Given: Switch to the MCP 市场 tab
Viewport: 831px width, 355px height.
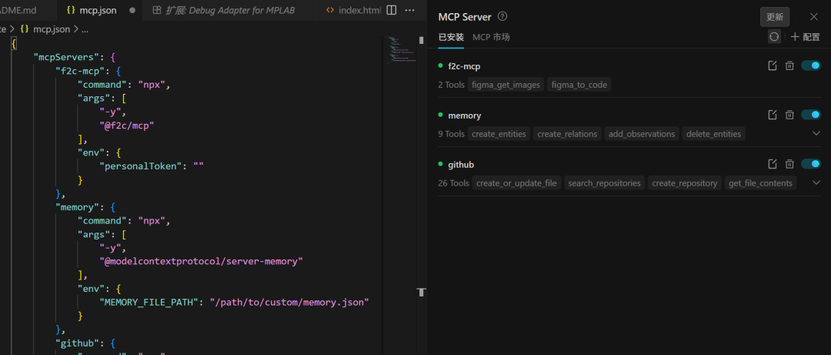Looking at the screenshot, I should (491, 37).
